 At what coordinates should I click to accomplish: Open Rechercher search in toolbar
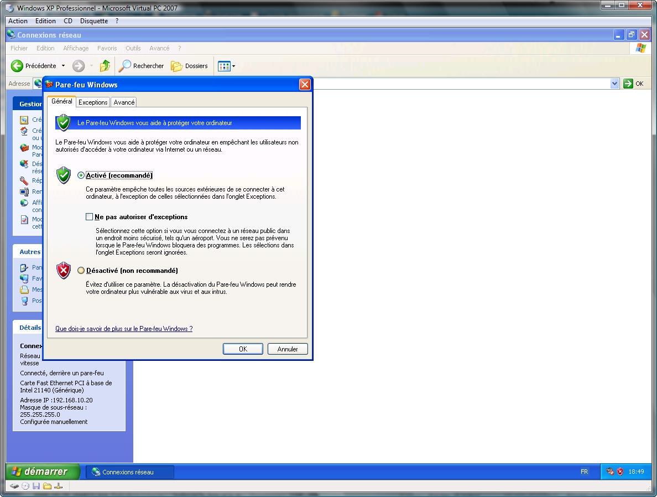pos(141,66)
